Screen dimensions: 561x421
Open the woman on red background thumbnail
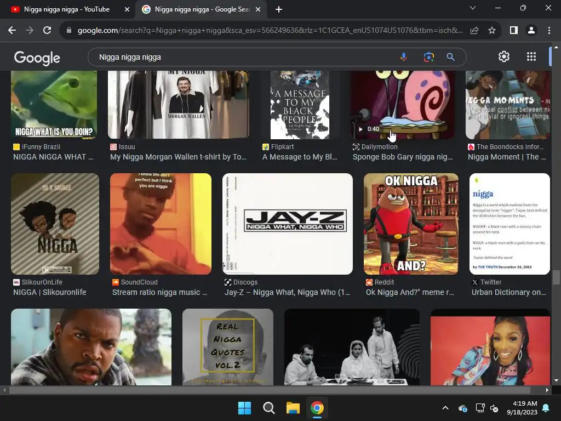click(x=490, y=347)
